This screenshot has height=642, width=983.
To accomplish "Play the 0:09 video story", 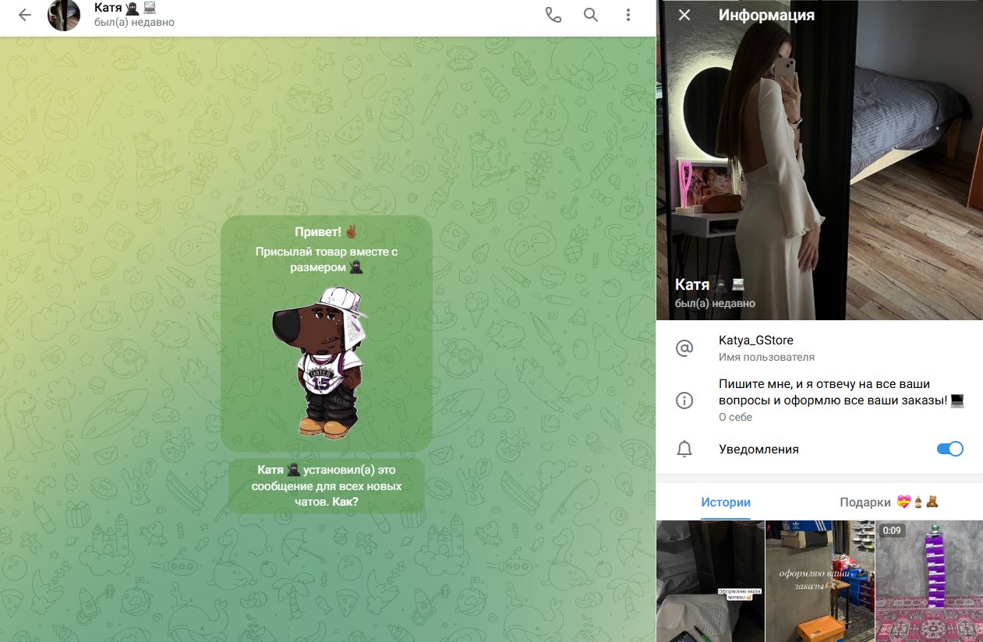I will click(x=928, y=580).
